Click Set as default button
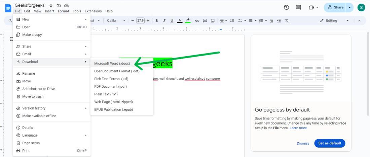Screen dimensions: 370x157 (x=330, y=143)
